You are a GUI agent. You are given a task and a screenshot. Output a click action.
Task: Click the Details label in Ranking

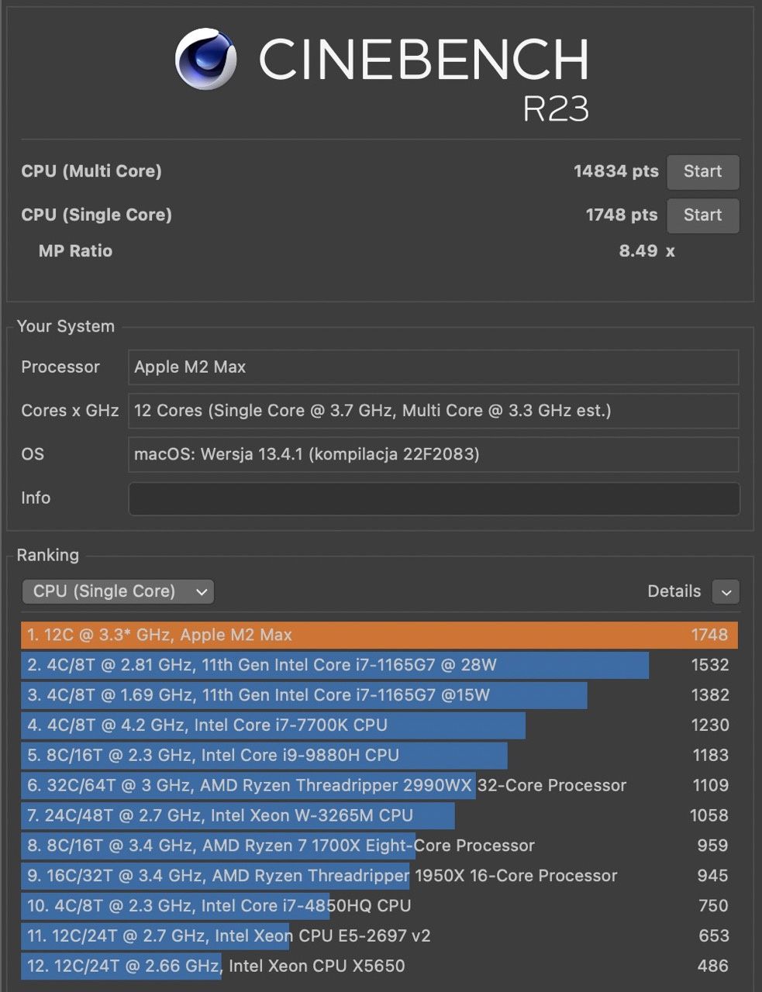click(674, 591)
